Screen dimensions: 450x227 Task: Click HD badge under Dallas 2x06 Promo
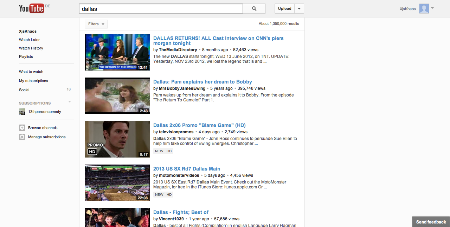point(169,151)
